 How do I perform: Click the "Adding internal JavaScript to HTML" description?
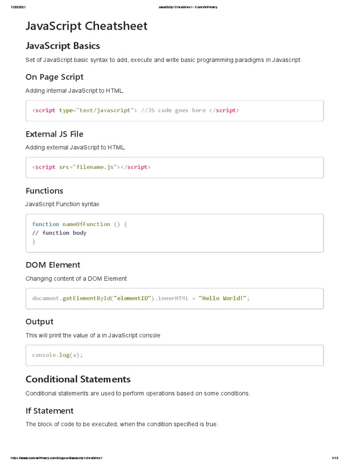coord(74,91)
